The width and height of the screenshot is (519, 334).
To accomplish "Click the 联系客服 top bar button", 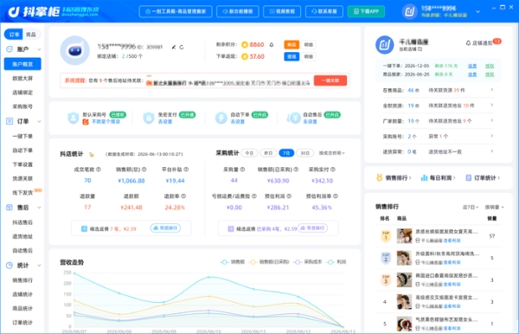I will pyautogui.click(x=324, y=11).
